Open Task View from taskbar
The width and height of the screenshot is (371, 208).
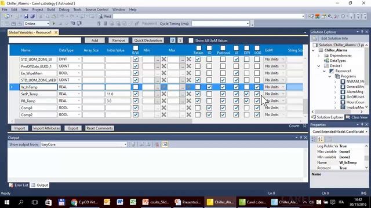pos(35,202)
